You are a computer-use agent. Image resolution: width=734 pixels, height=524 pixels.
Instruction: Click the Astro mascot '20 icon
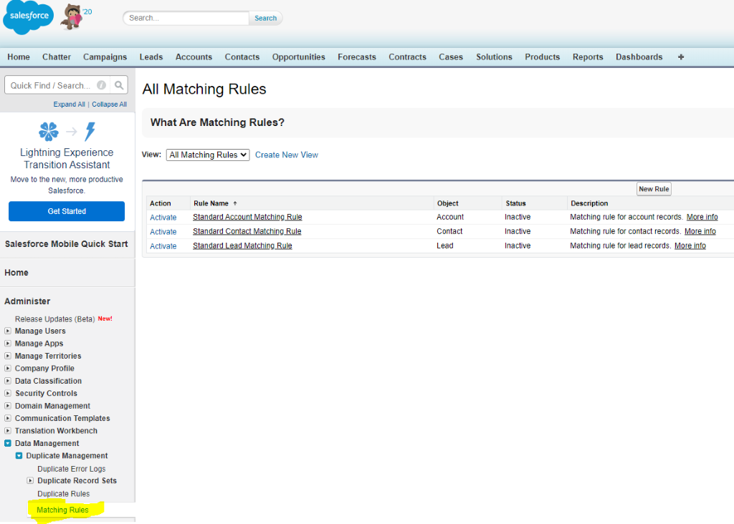[75, 17]
